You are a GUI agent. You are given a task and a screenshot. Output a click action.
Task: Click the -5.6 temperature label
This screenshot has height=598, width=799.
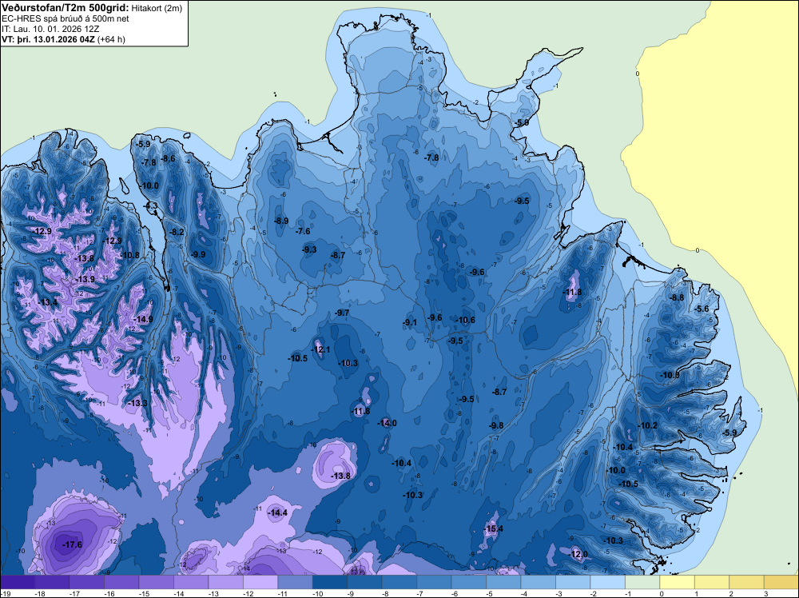702,309
